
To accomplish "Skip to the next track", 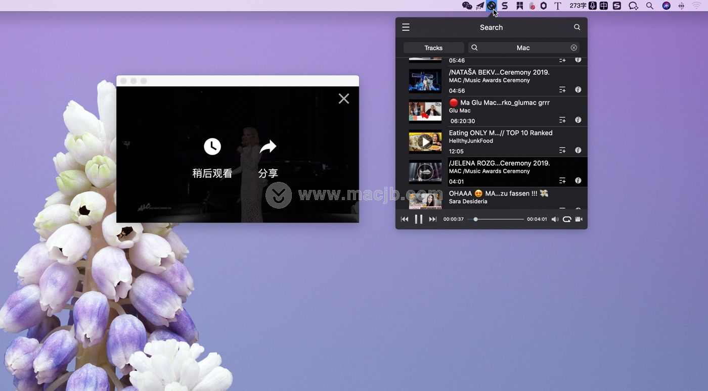I will (x=433, y=219).
